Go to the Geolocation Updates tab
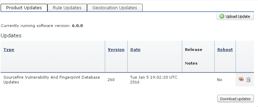 pyautogui.click(x=115, y=8)
